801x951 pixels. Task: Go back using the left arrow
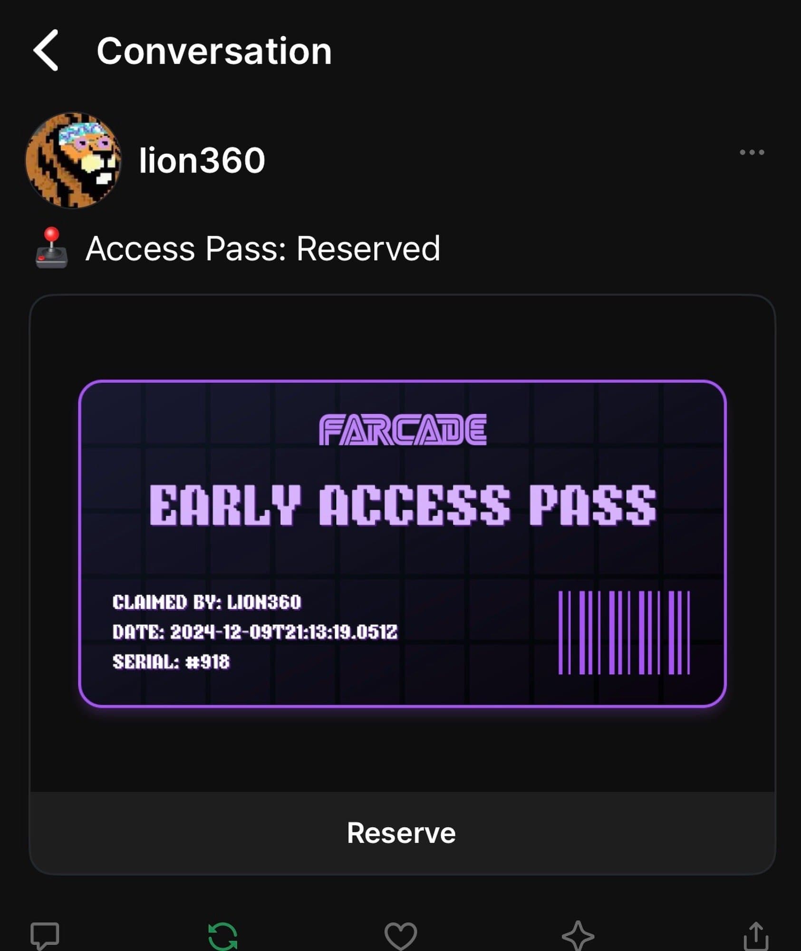46,50
